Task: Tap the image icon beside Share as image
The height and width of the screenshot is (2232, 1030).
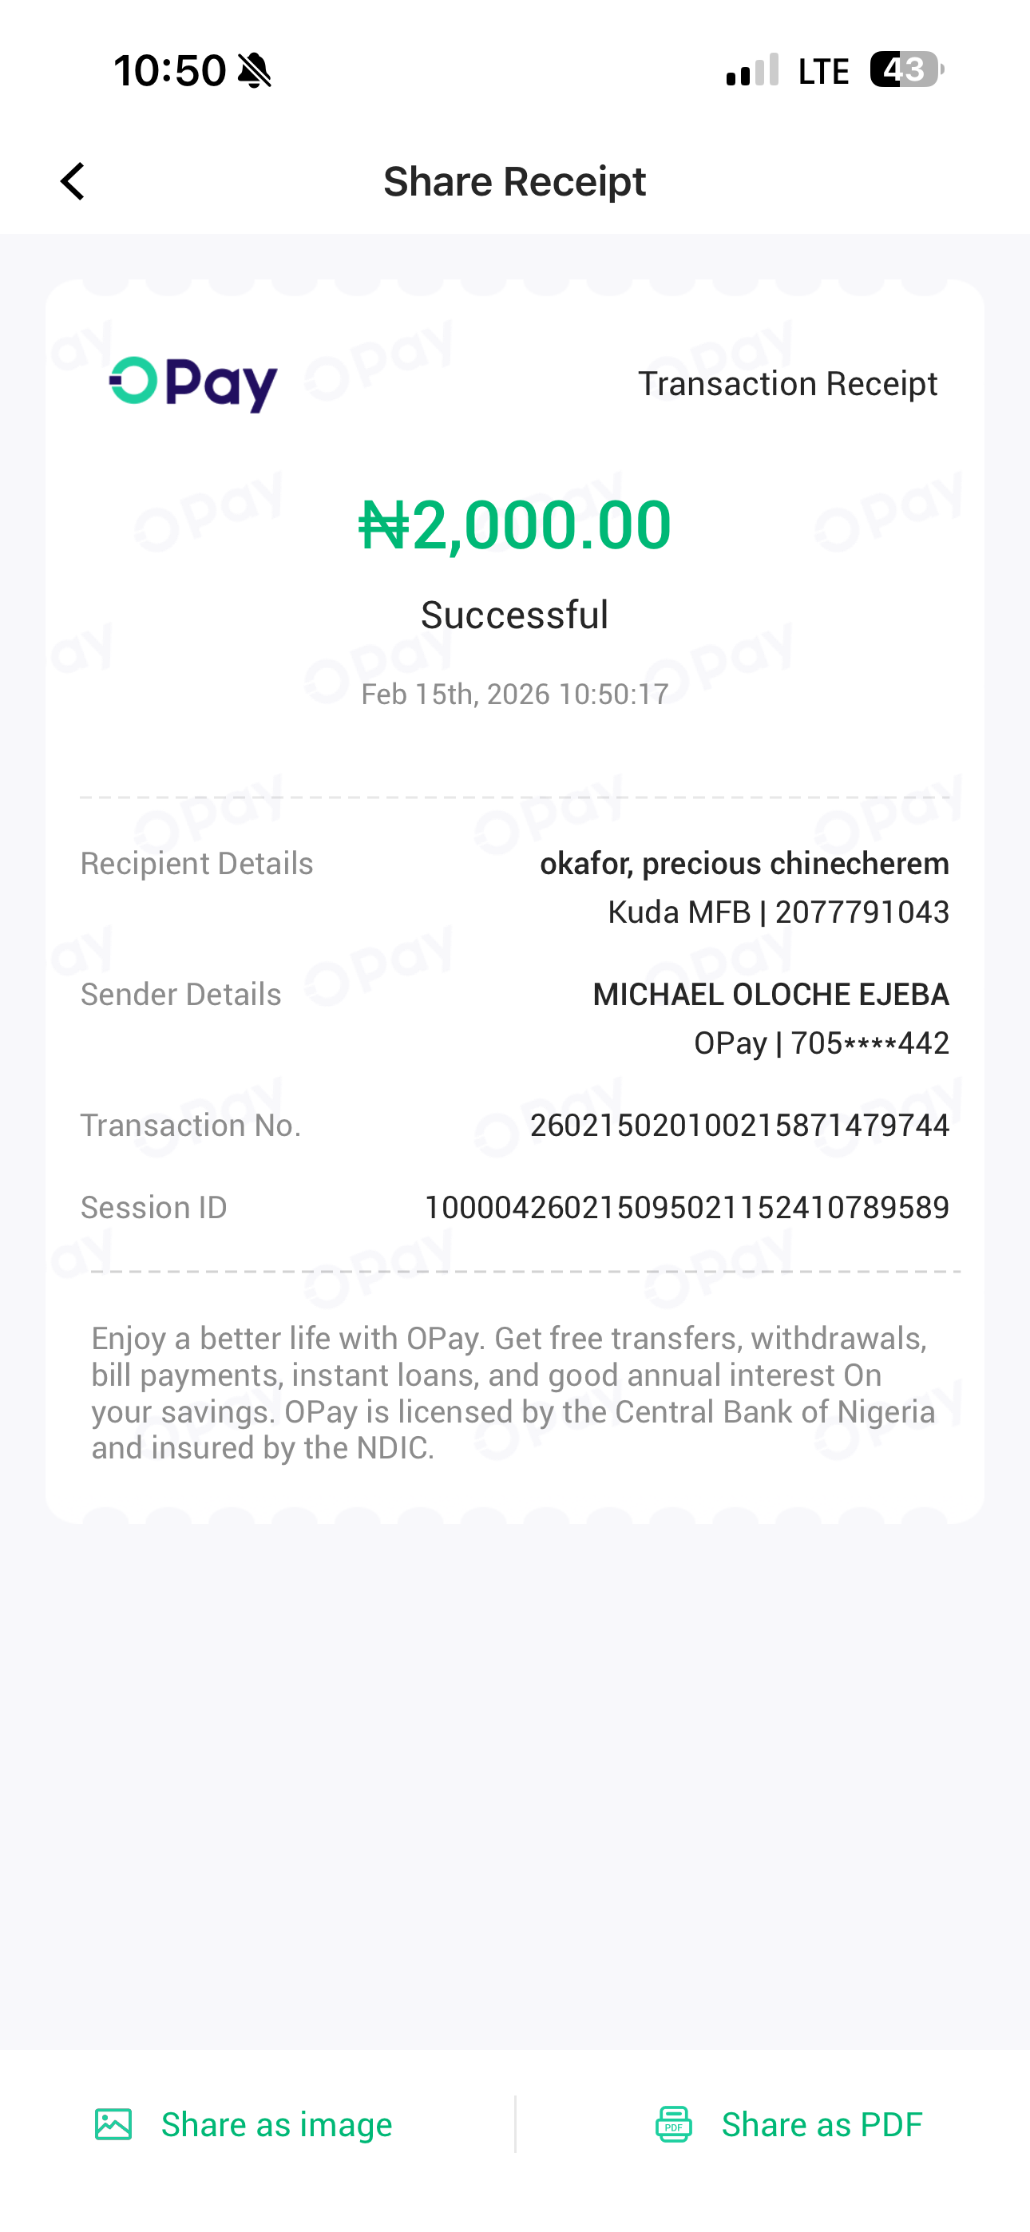Action: [x=113, y=2124]
